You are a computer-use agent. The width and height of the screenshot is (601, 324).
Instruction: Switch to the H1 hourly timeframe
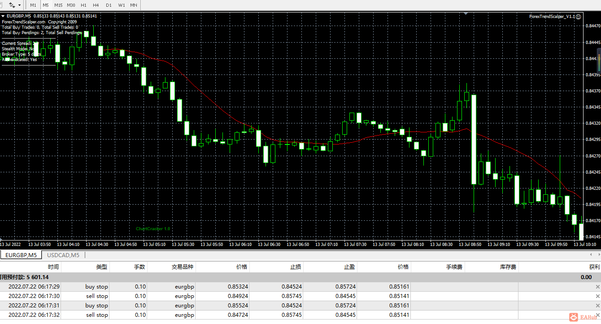pos(83,5)
